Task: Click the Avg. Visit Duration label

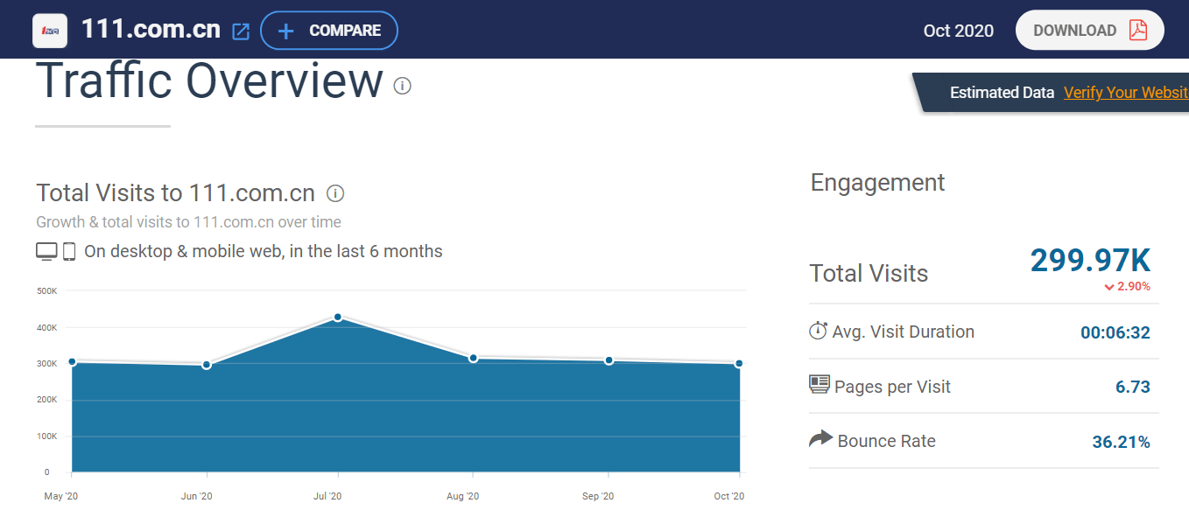Action: click(904, 332)
